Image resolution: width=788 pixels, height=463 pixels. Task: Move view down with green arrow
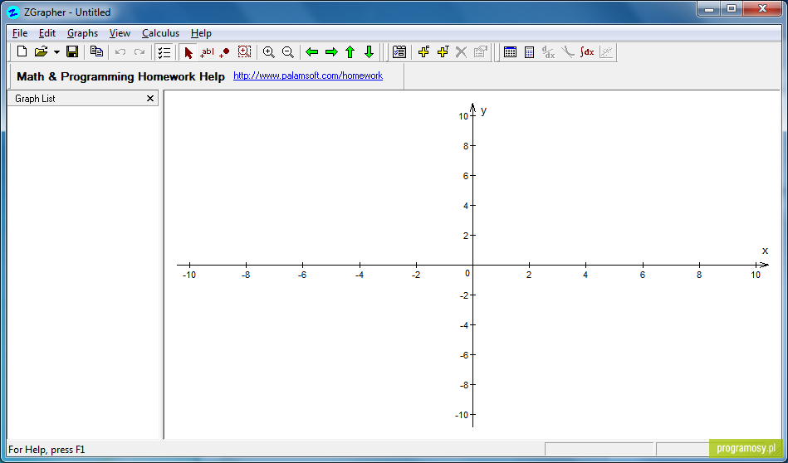tap(369, 51)
